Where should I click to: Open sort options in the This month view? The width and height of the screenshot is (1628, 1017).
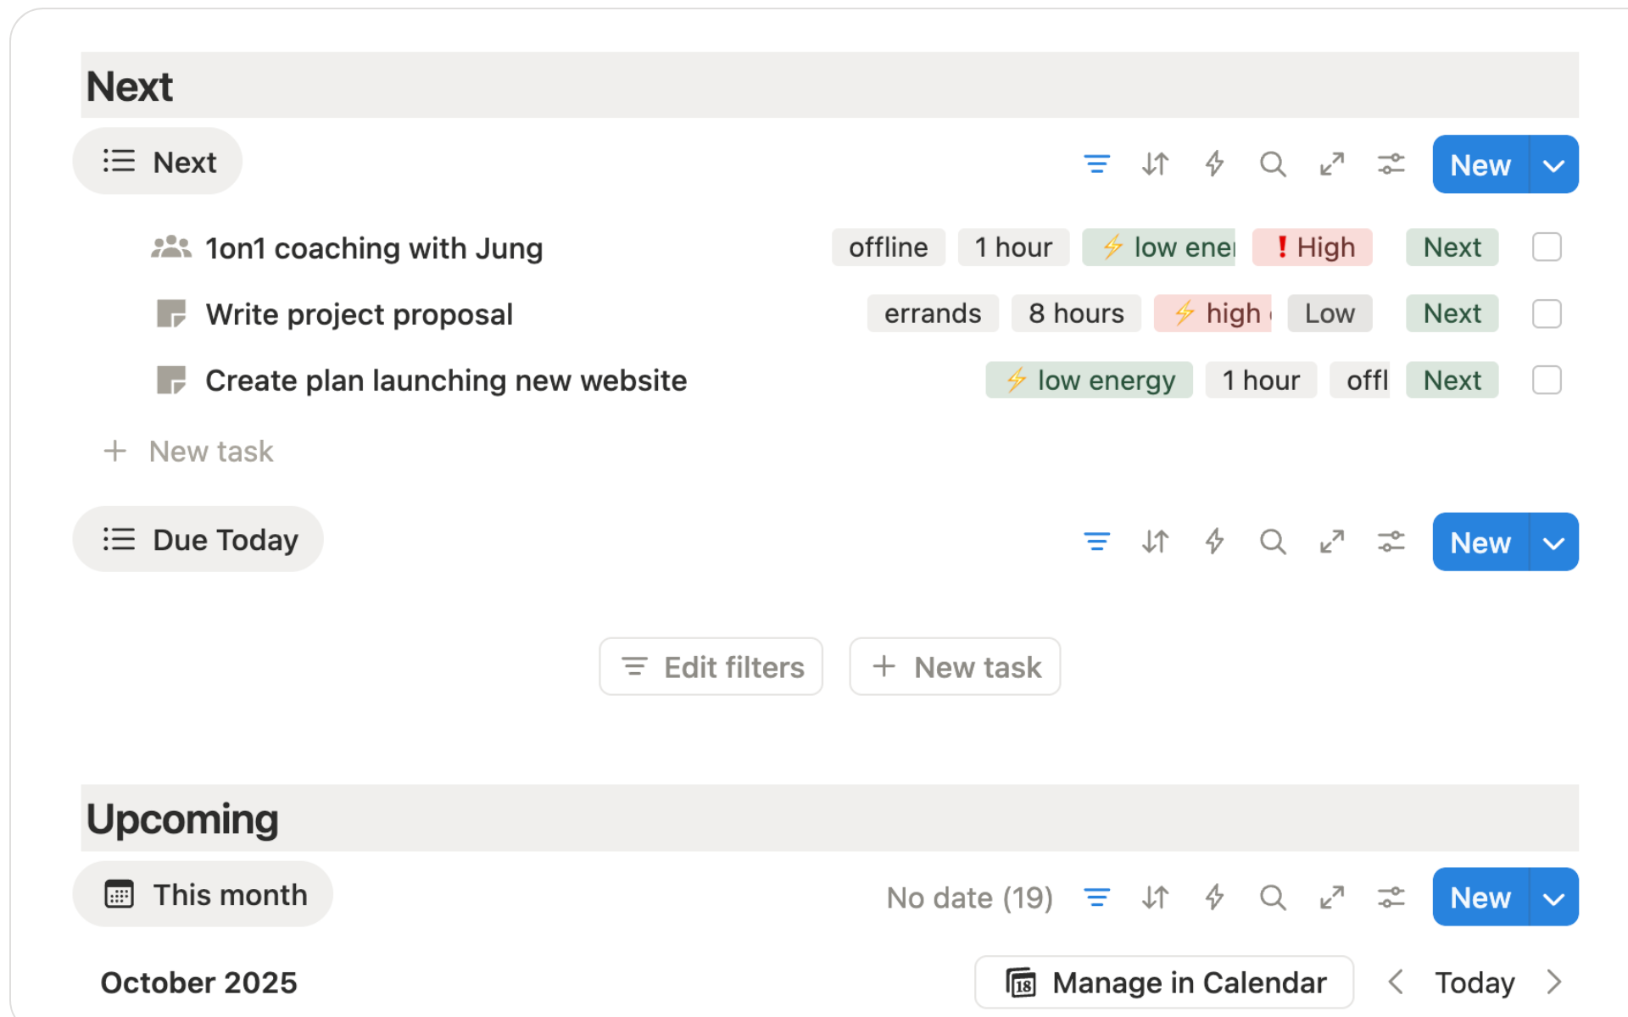tap(1155, 897)
